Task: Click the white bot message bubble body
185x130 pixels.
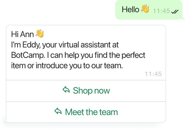Action: click(x=86, y=53)
